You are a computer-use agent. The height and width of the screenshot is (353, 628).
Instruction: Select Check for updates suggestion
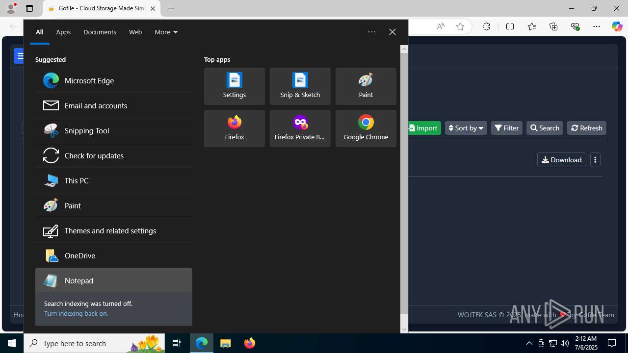point(113,155)
